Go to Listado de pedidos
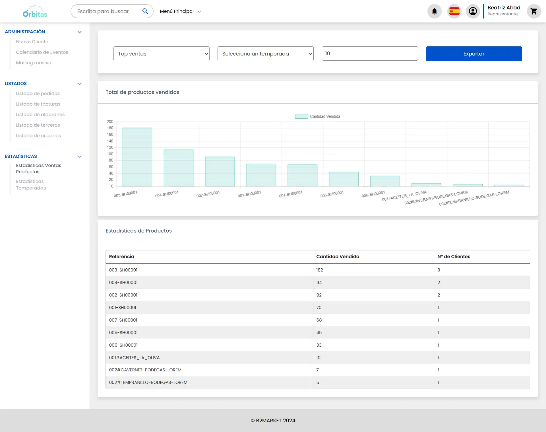Viewport: 546px width, 432px height. (x=38, y=93)
